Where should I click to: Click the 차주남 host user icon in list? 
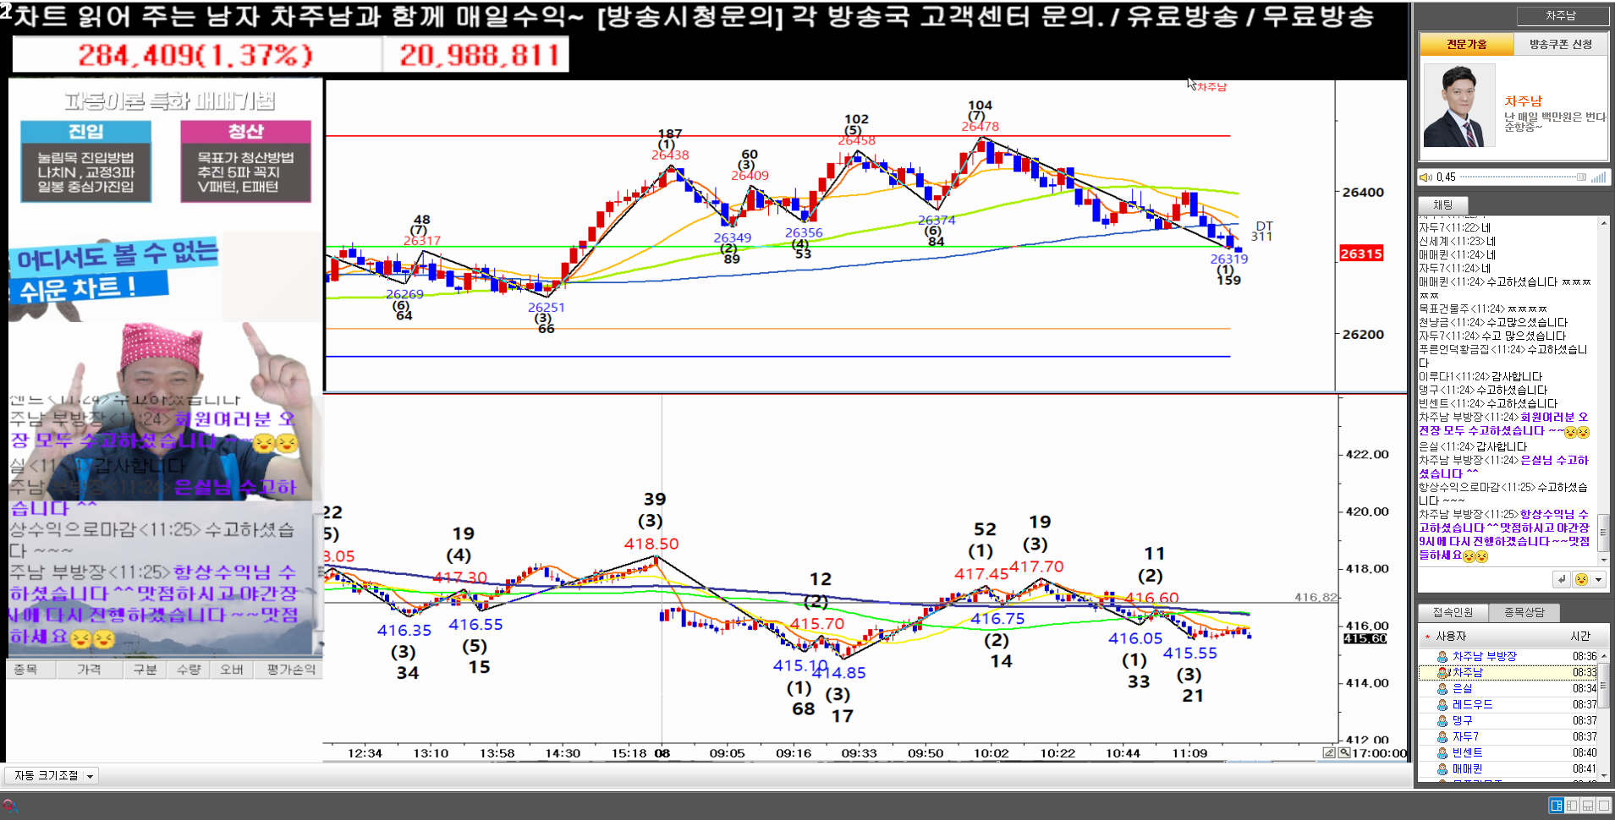[1443, 673]
